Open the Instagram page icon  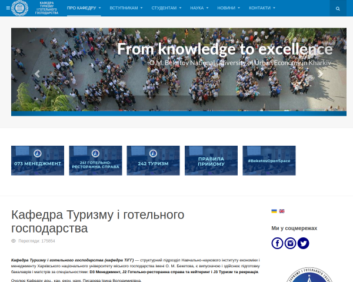tap(290, 243)
